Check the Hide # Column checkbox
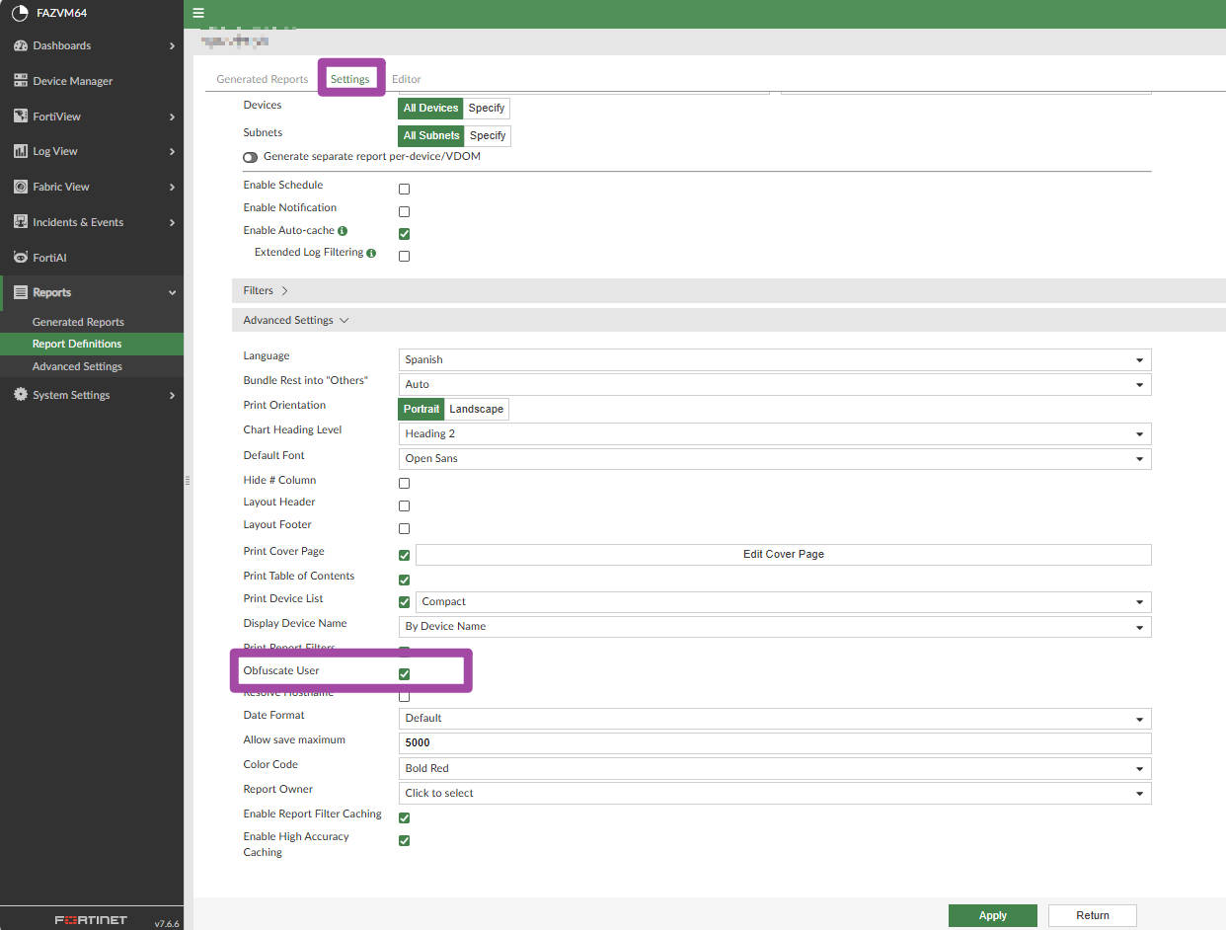Image resolution: width=1226 pixels, height=930 pixels. (404, 484)
